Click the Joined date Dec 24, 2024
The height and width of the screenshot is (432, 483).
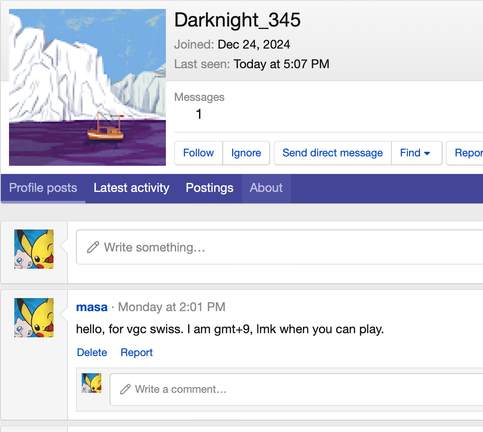tap(254, 45)
